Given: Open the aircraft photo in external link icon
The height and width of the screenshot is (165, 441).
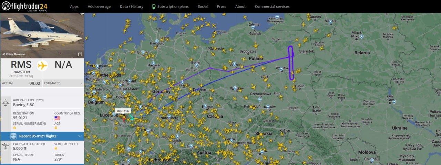Looking at the screenshot, I should (x=80, y=54).
